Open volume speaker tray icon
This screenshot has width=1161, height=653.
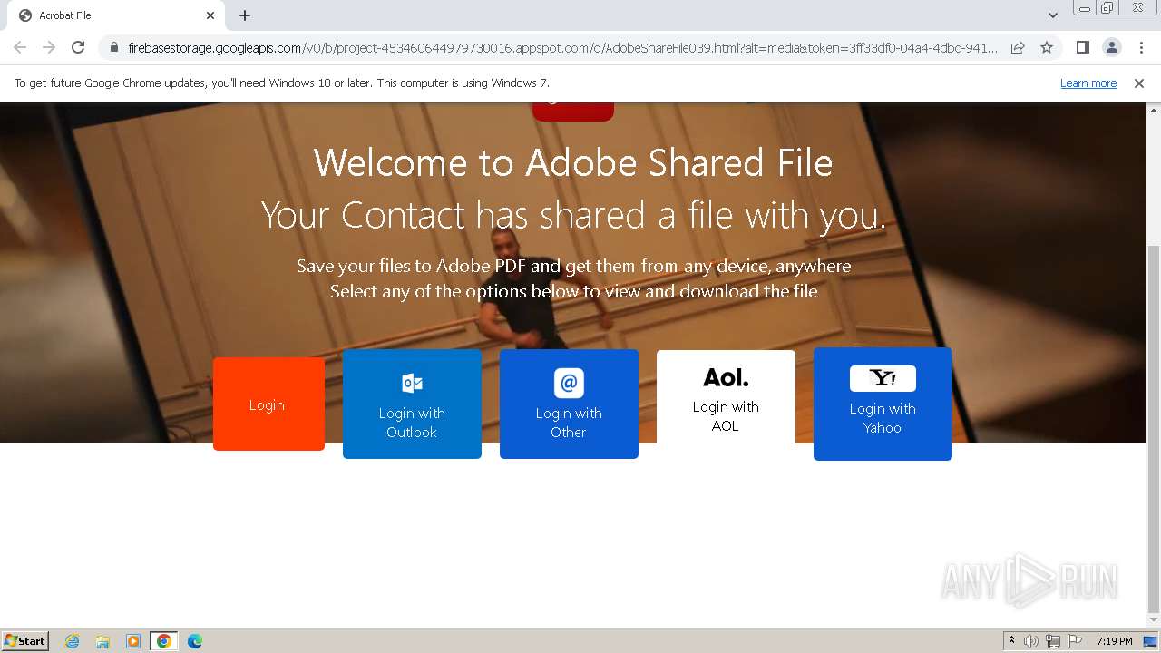[x=1031, y=641]
